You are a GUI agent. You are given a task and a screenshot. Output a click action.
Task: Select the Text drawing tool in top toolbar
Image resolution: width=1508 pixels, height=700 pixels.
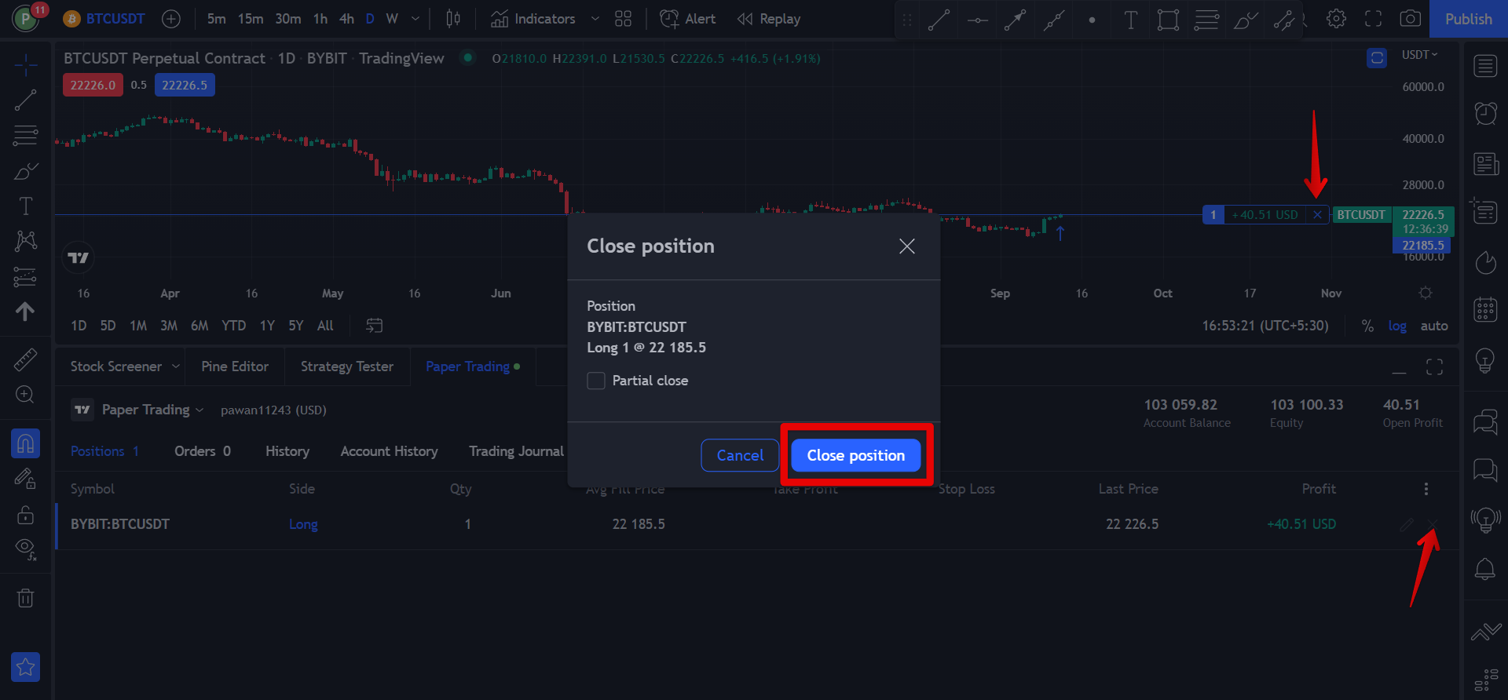click(1130, 20)
